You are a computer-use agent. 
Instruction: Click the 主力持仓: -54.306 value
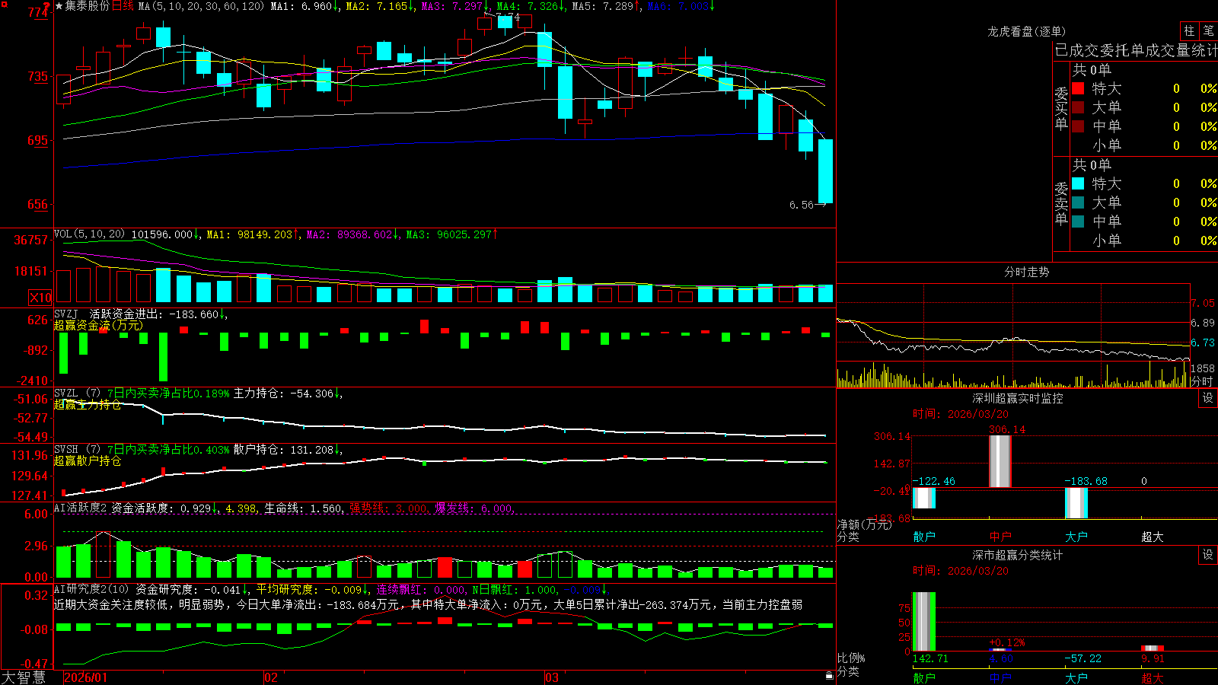(283, 393)
